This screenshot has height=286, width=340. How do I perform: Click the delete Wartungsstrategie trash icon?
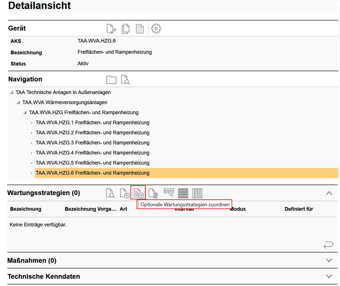click(153, 193)
